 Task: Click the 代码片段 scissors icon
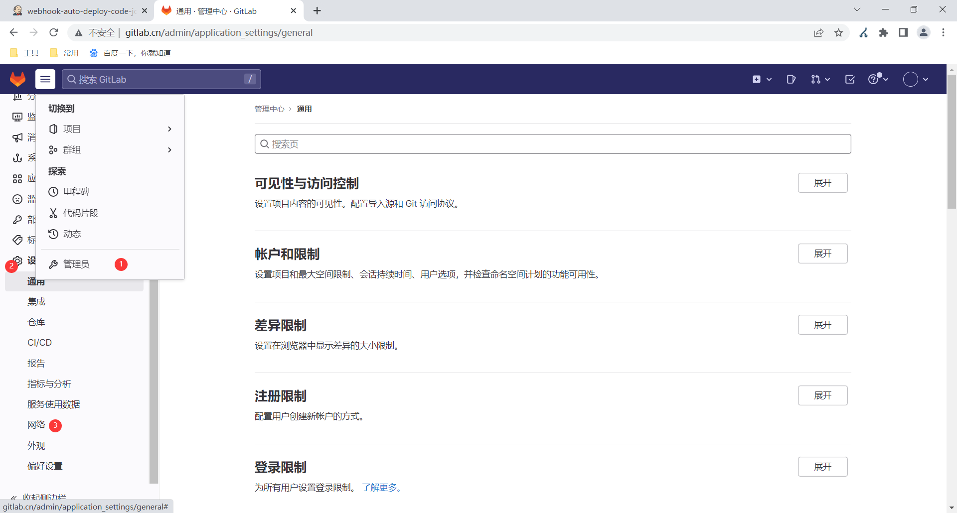(x=53, y=213)
